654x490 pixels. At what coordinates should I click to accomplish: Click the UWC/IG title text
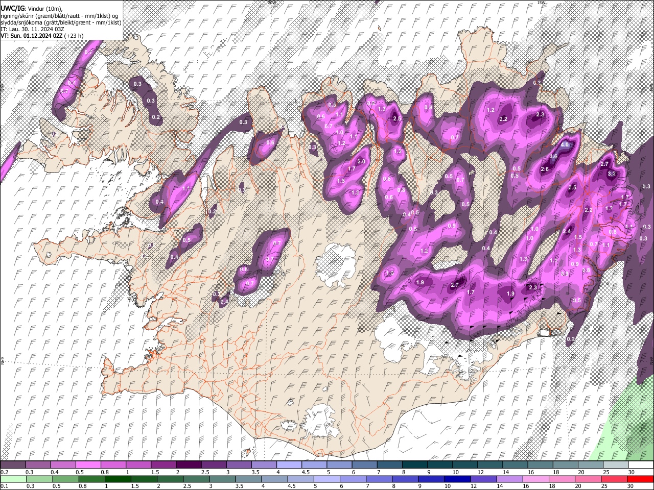[12, 8]
